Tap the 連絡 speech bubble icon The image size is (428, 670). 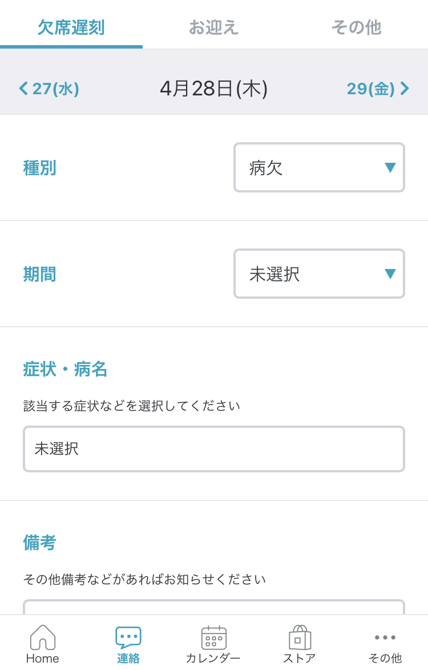[x=128, y=637]
